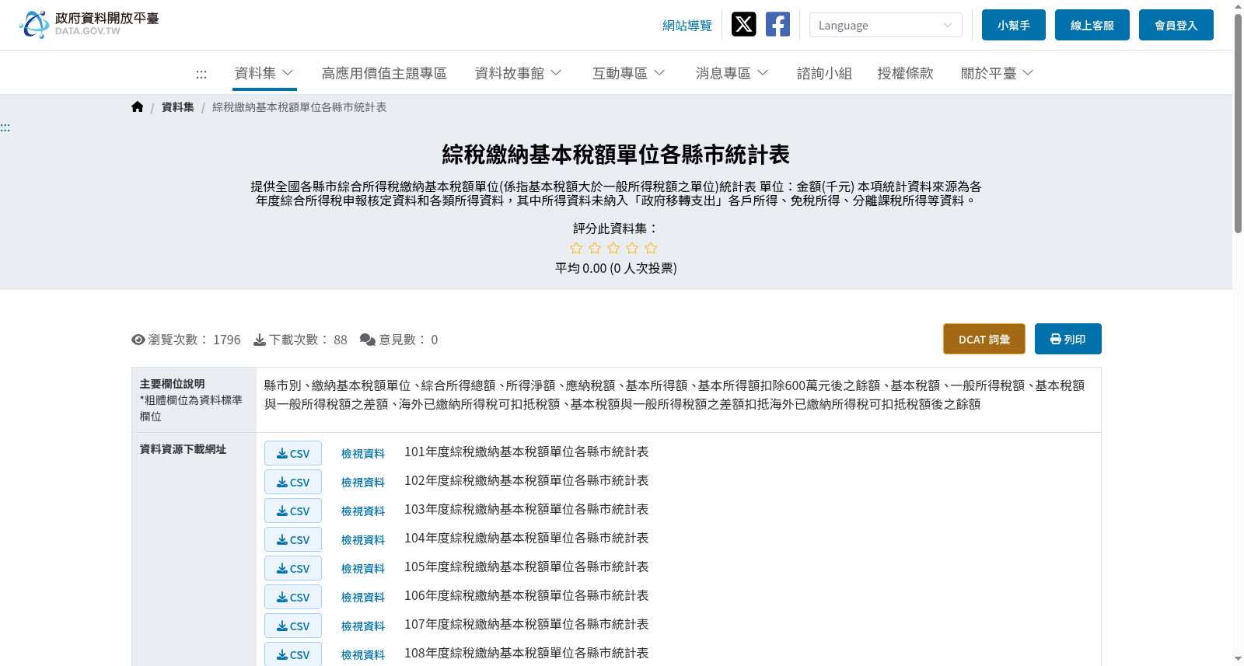The width and height of the screenshot is (1244, 666).
Task: Click the 小幫手 button
Action: point(1014,25)
